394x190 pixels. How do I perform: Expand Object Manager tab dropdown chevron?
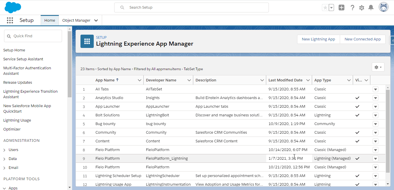tap(96, 21)
